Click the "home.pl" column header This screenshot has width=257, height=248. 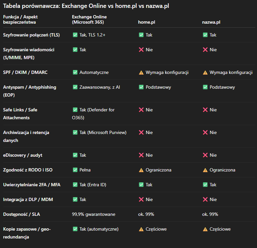(x=147, y=22)
